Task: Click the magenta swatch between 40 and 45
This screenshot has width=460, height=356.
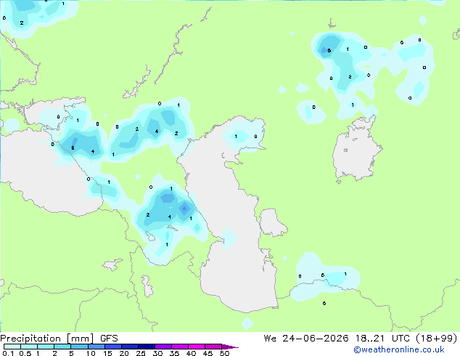Action: (x=197, y=347)
